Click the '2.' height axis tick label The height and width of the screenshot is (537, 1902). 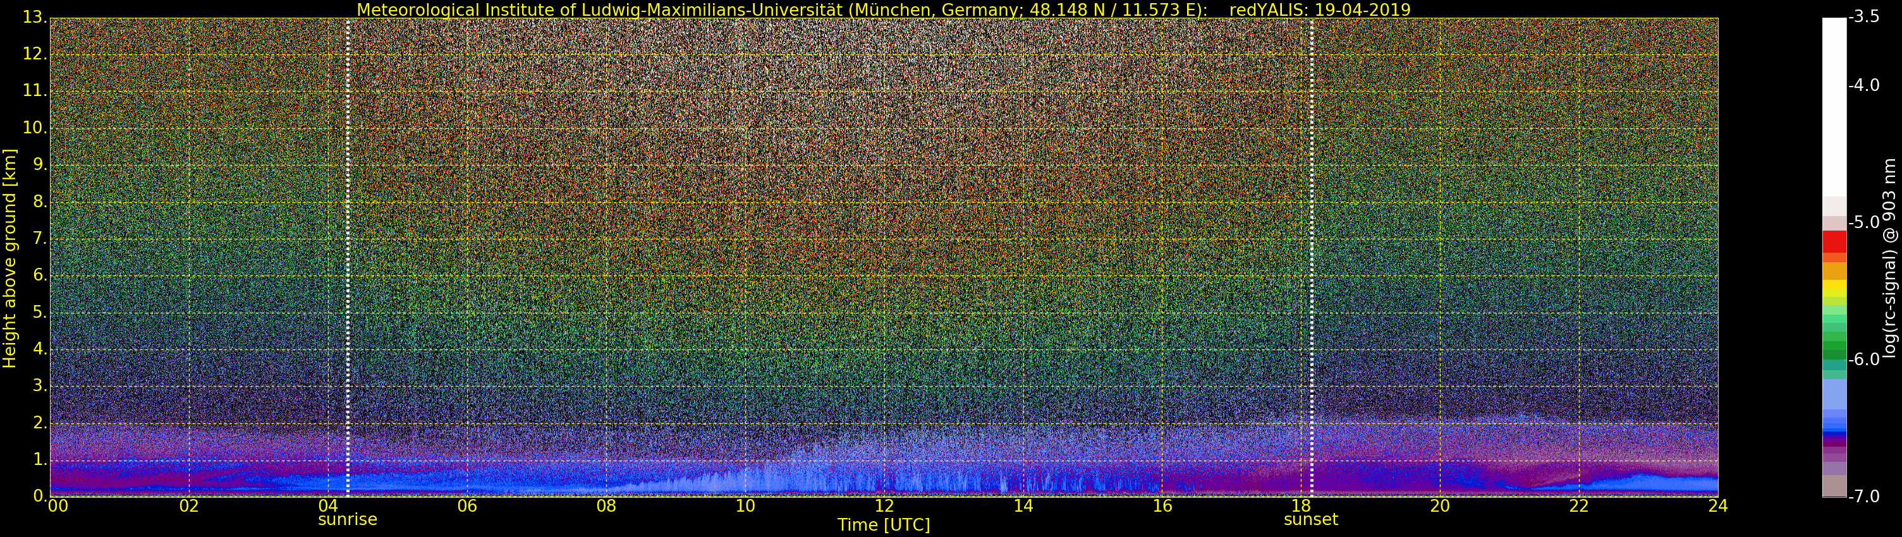pos(39,423)
